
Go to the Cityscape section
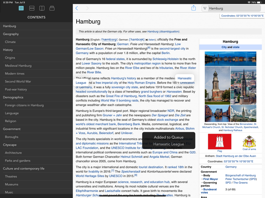click(x=36, y=145)
